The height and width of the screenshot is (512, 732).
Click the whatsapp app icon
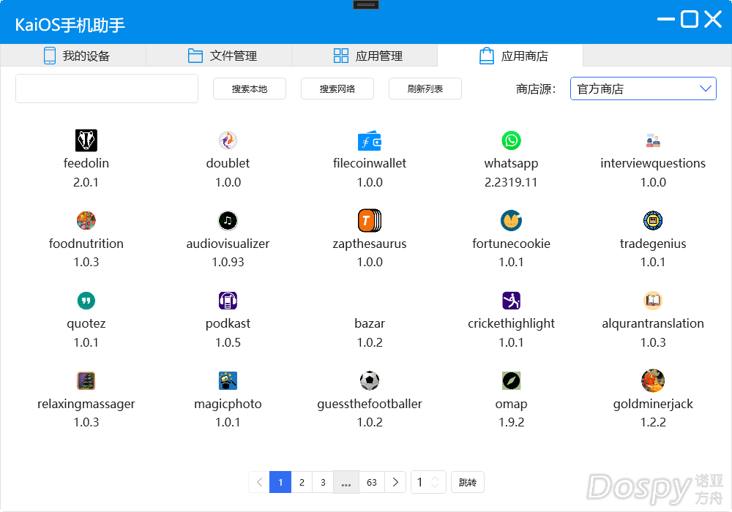pos(511,140)
